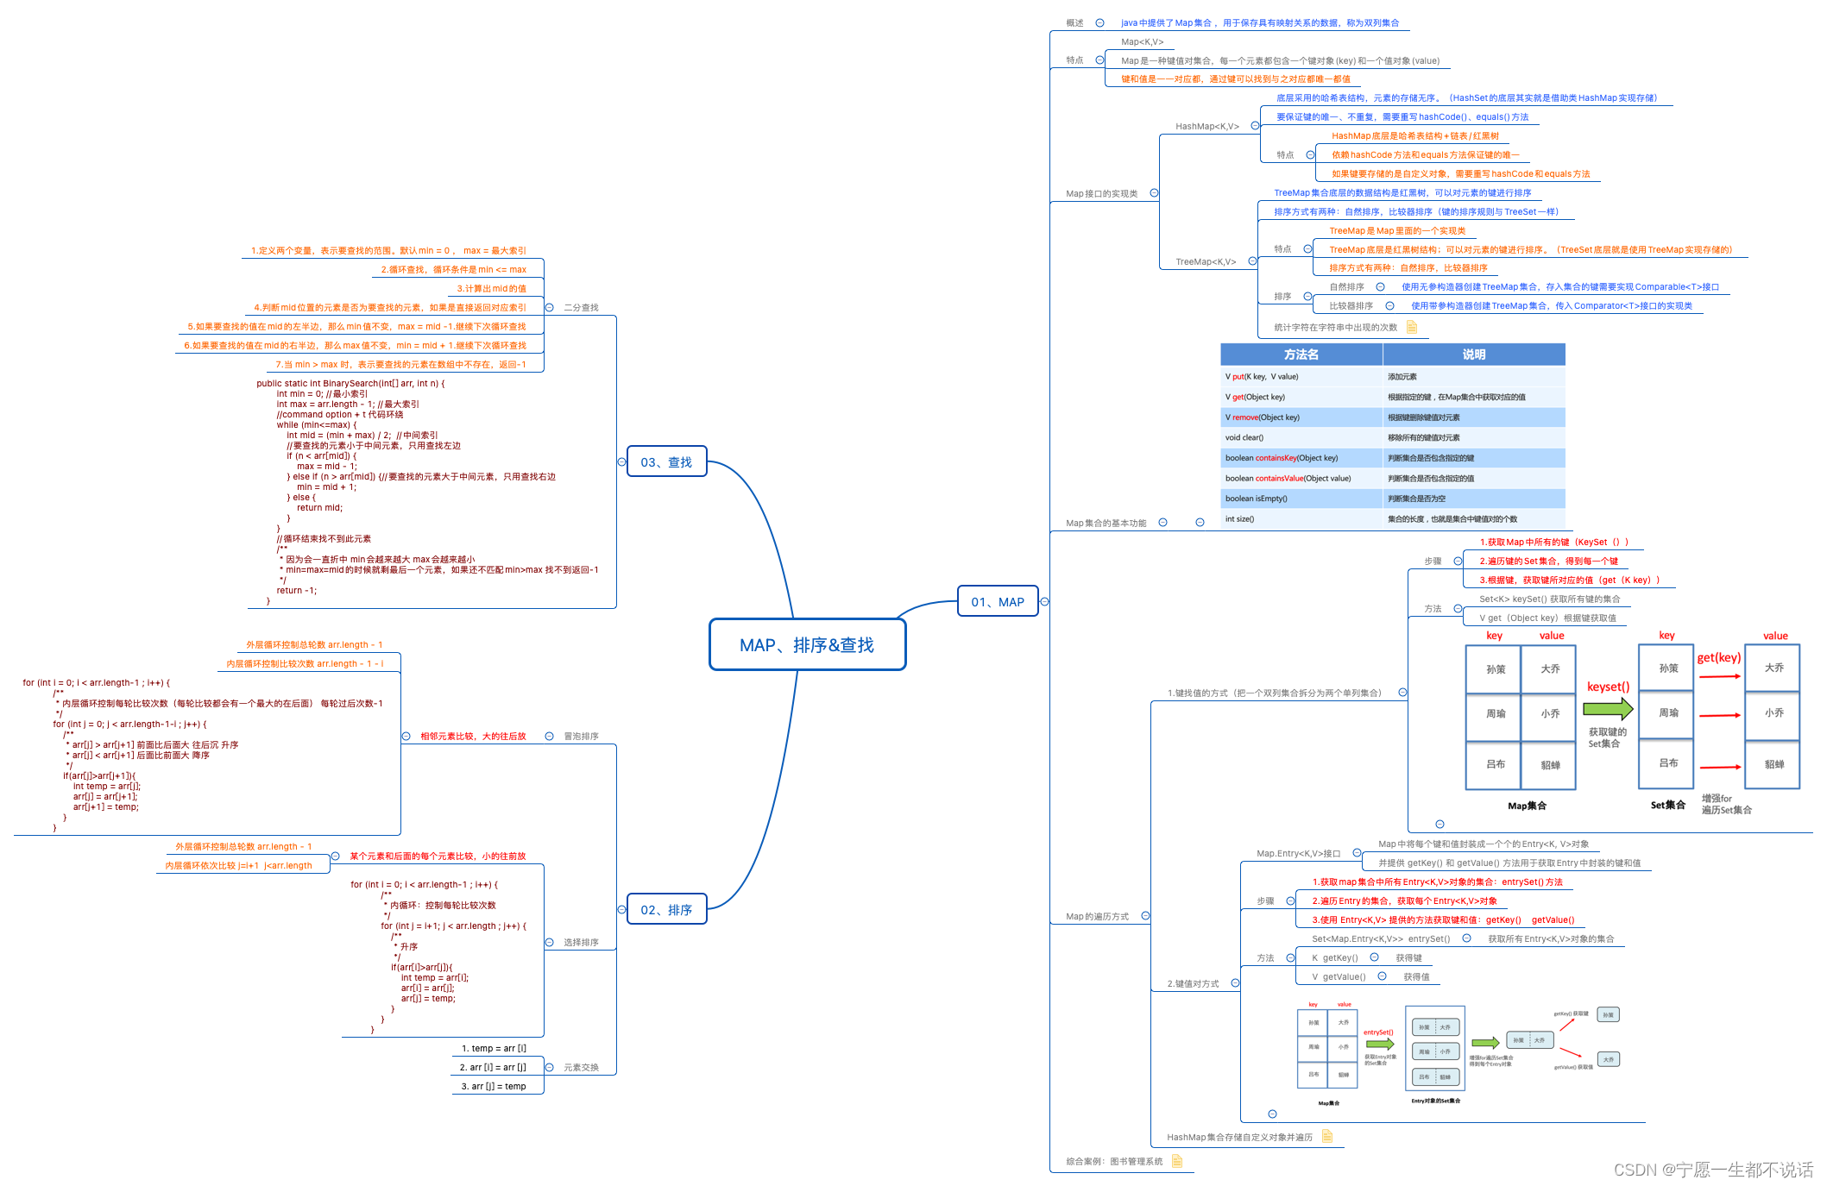The width and height of the screenshot is (1827, 1186).
Task: Collapse toggle next to V getValue()
Action: pos(1382,976)
